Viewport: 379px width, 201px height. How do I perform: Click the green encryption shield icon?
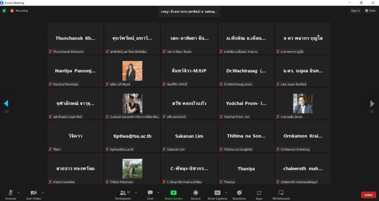click(x=4, y=11)
